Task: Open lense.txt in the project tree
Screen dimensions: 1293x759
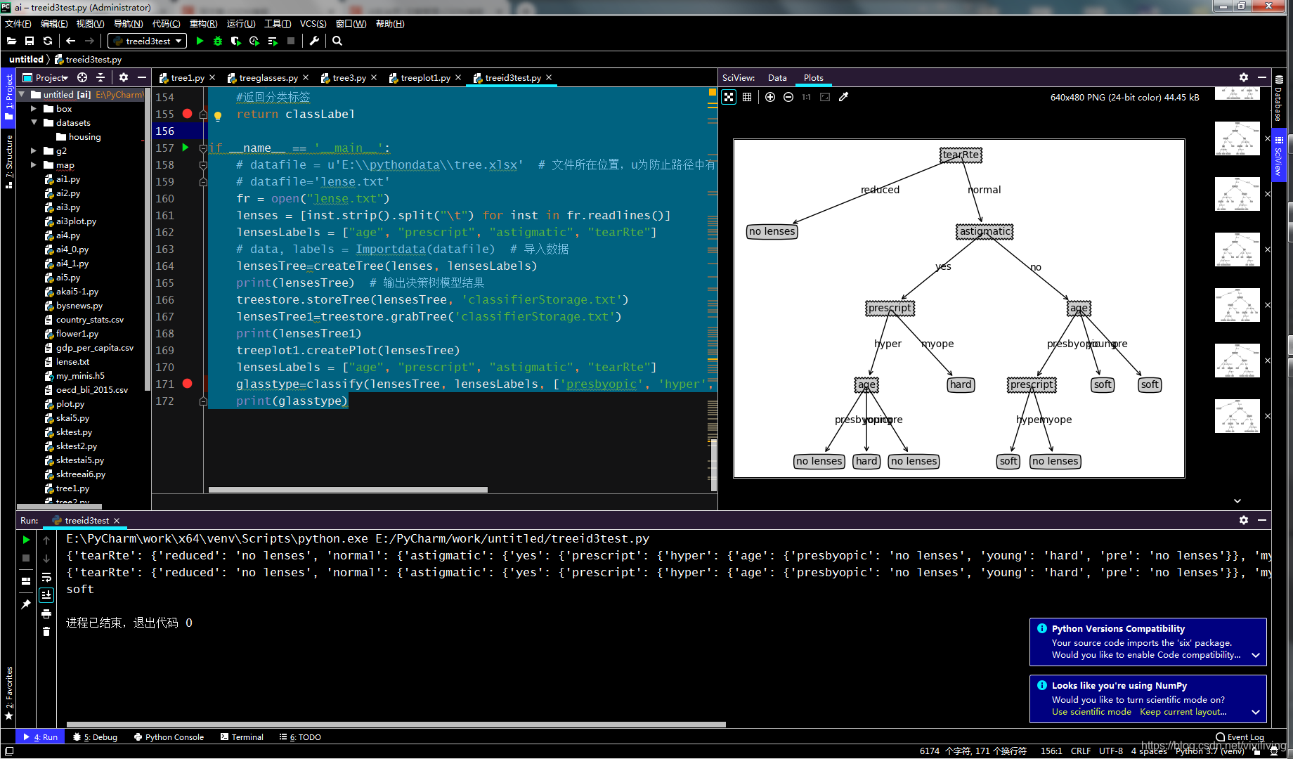Action: (72, 361)
